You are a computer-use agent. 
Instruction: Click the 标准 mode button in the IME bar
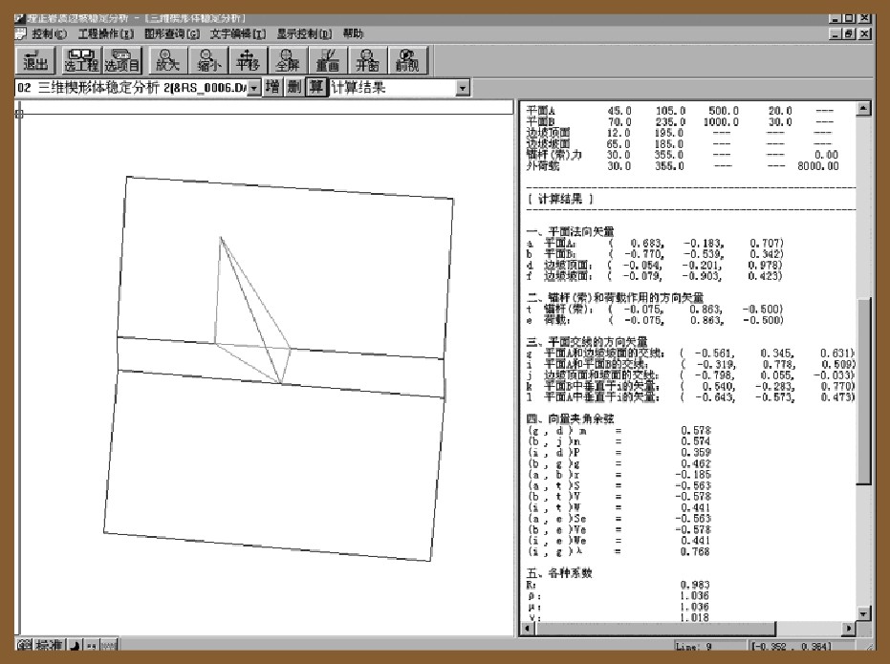coord(49,645)
